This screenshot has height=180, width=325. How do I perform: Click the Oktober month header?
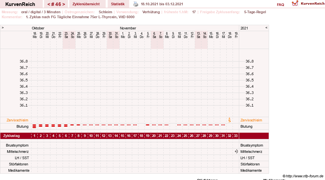pyautogui.click(x=38, y=28)
